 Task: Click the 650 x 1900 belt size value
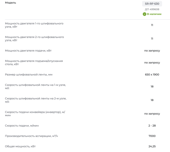click(152, 75)
